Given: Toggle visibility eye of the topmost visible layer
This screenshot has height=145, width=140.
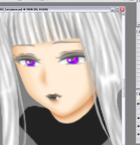Looking at the screenshot, I should coord(139,118).
